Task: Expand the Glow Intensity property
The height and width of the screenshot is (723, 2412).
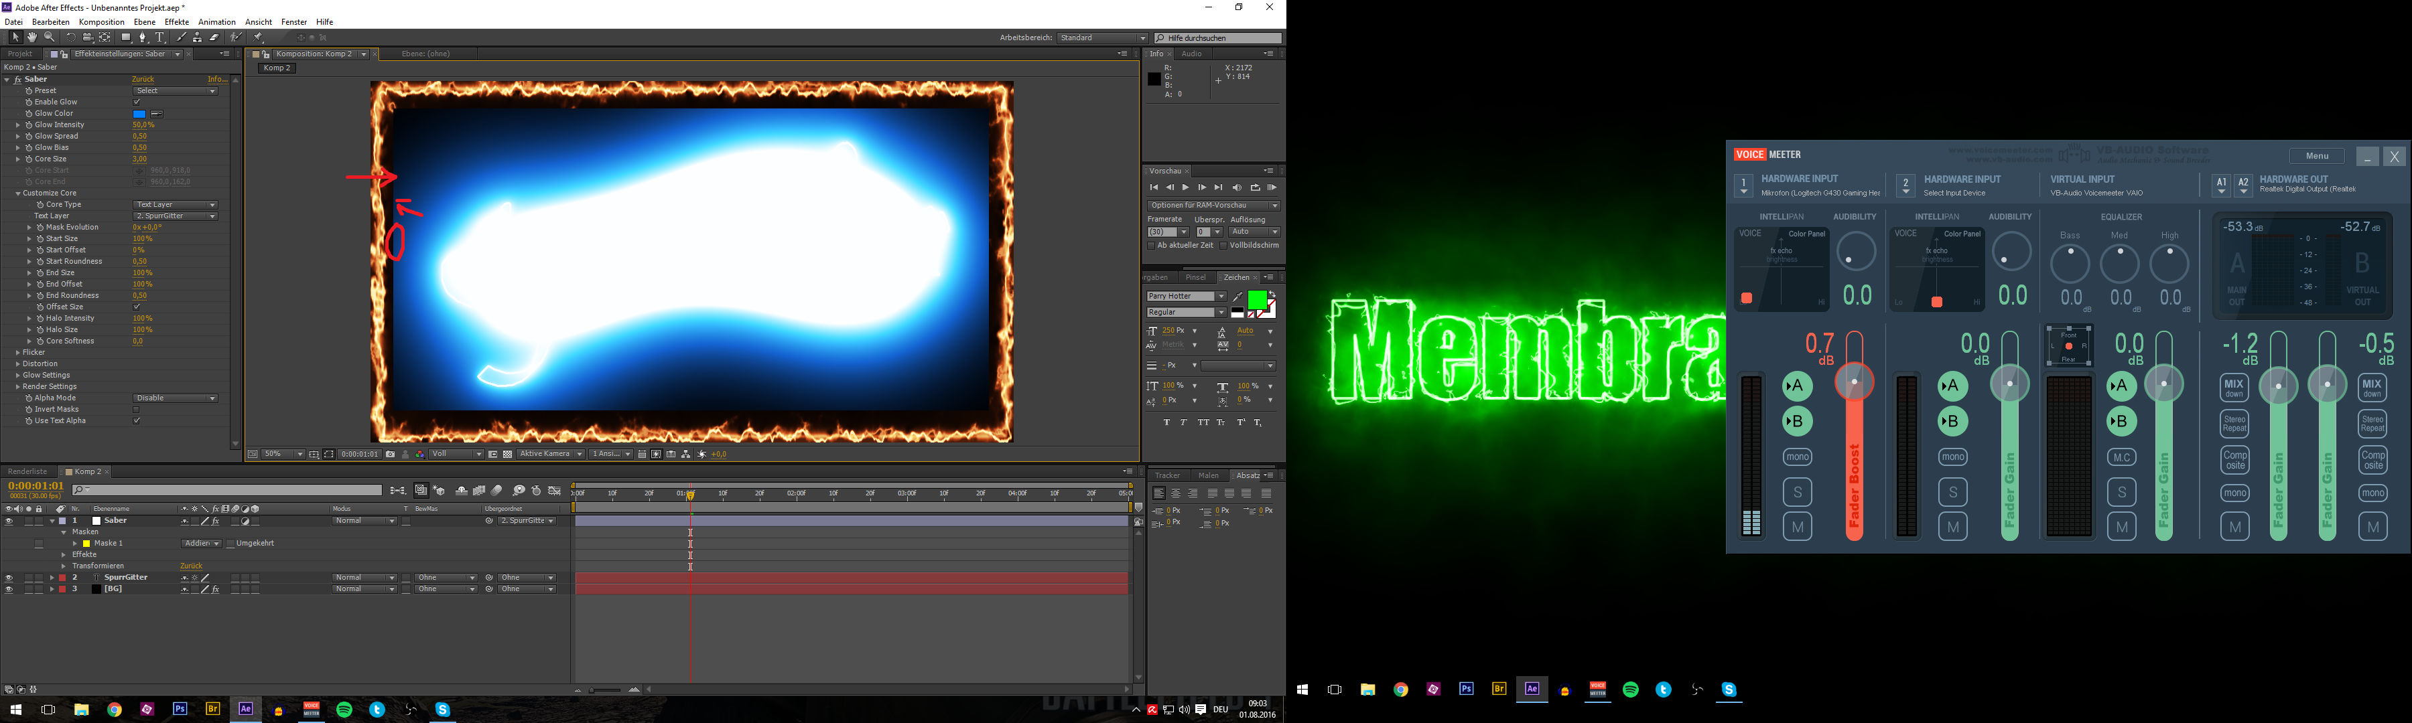Action: [18, 125]
